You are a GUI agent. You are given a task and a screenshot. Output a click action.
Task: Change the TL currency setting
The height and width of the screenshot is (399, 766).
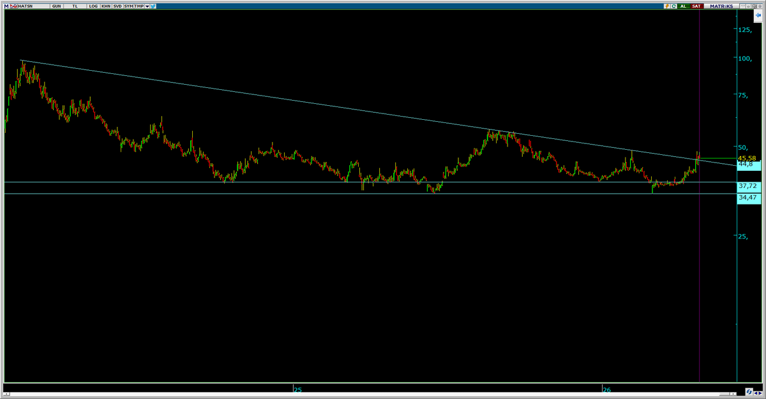pos(75,6)
